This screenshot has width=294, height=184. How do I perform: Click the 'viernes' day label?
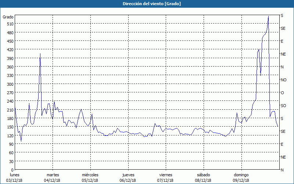[166, 175]
